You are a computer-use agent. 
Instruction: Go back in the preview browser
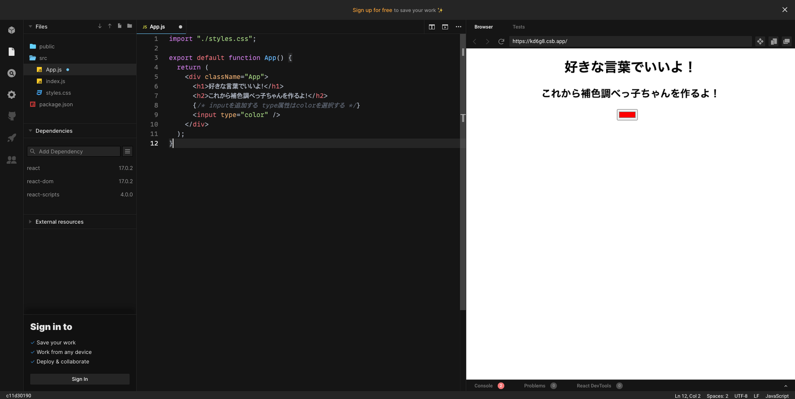[x=475, y=41]
